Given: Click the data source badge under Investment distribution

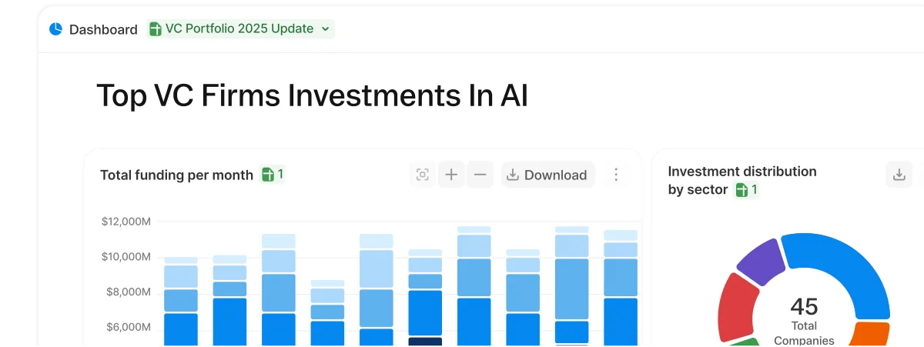Looking at the screenshot, I should (746, 189).
